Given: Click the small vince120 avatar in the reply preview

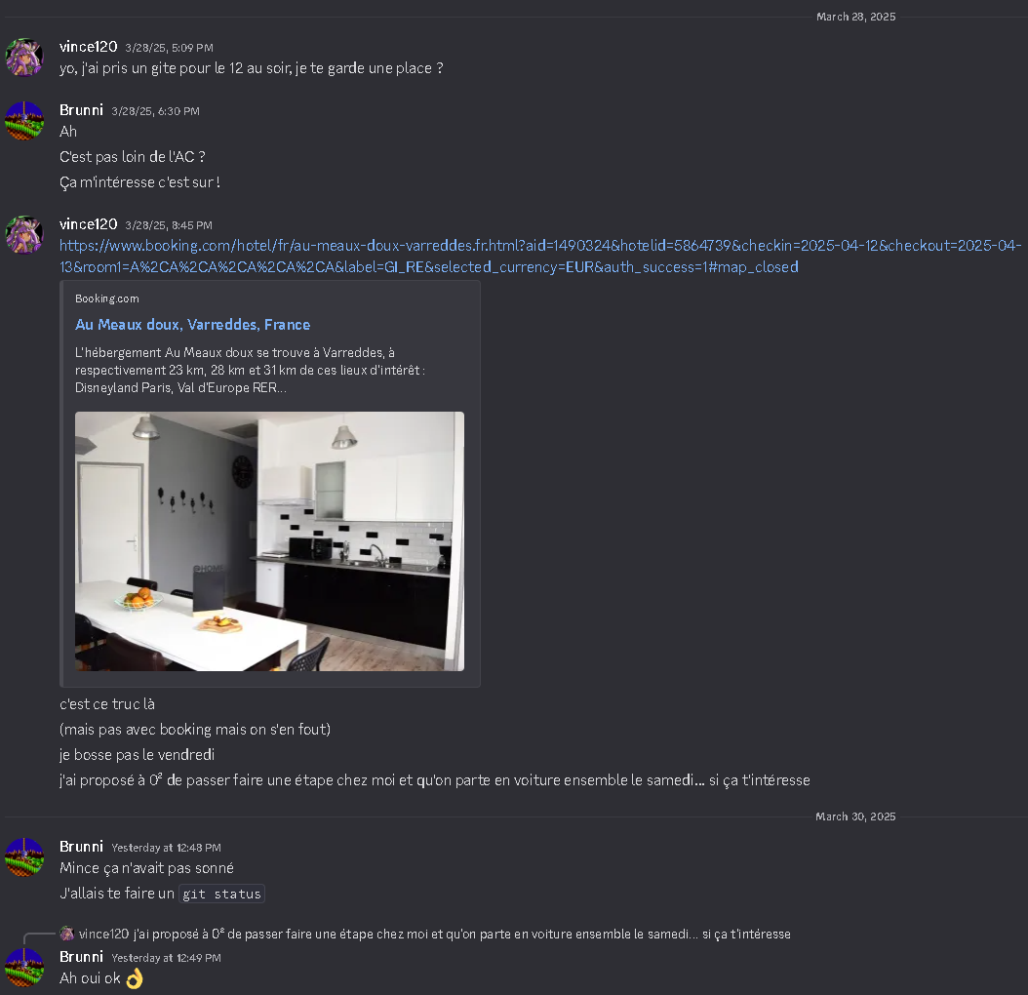Looking at the screenshot, I should [x=67, y=934].
